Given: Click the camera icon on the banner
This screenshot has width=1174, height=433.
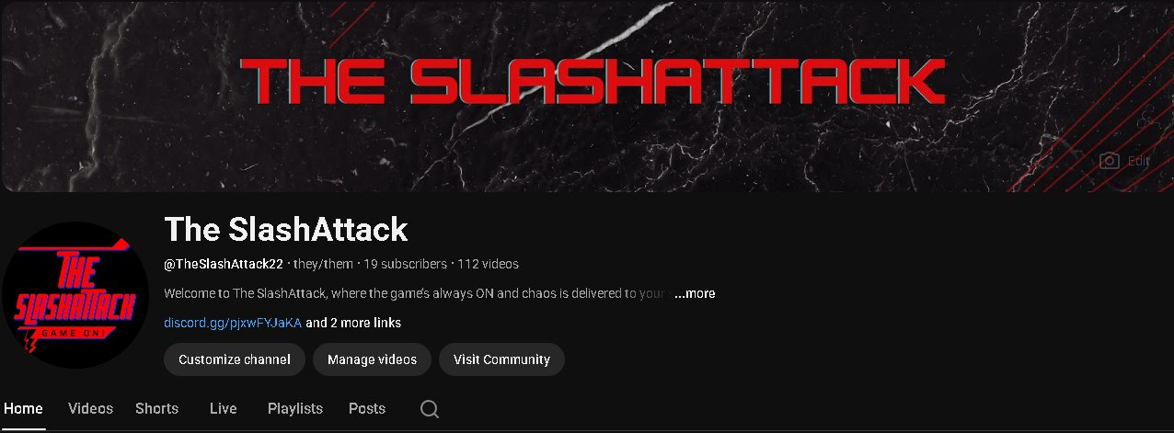Looking at the screenshot, I should pos(1110,161).
